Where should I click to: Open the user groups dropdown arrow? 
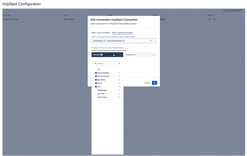tap(154, 41)
